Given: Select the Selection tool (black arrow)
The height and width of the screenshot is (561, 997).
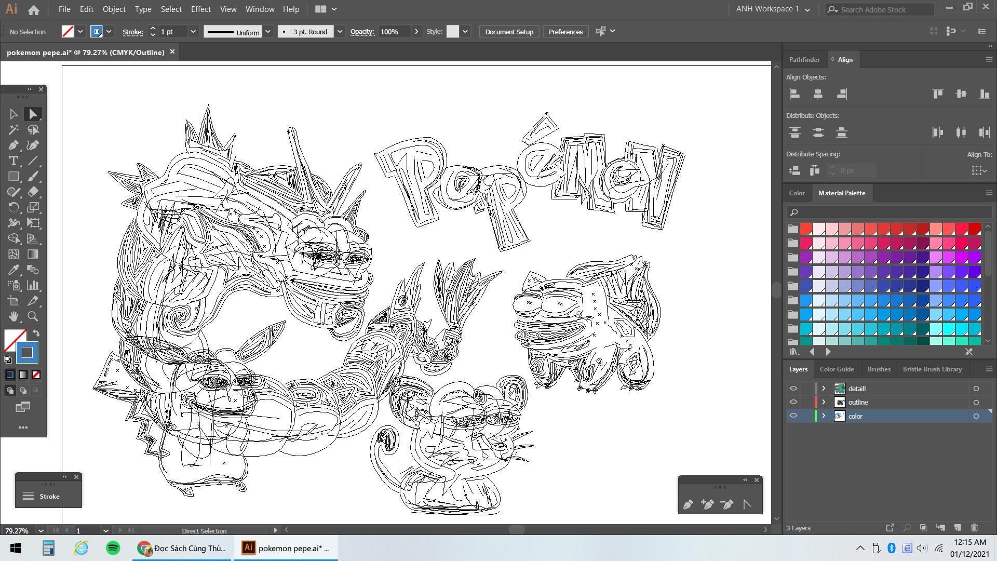Looking at the screenshot, I should [14, 114].
